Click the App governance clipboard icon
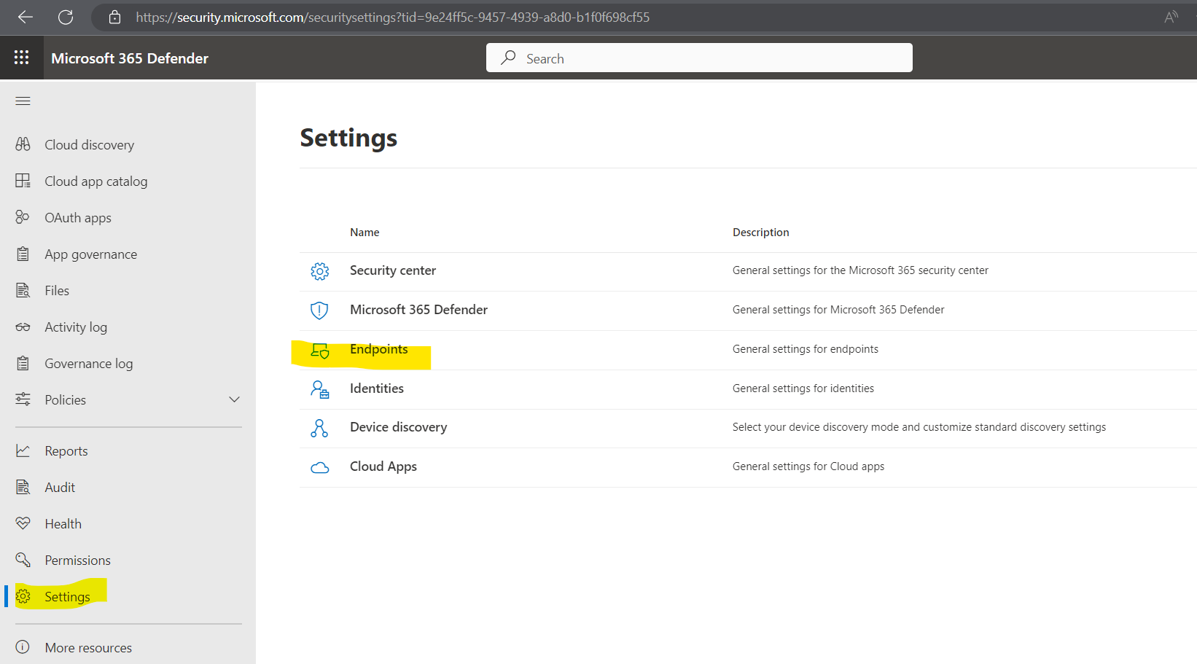Viewport: 1197px width, 664px height. point(23,254)
